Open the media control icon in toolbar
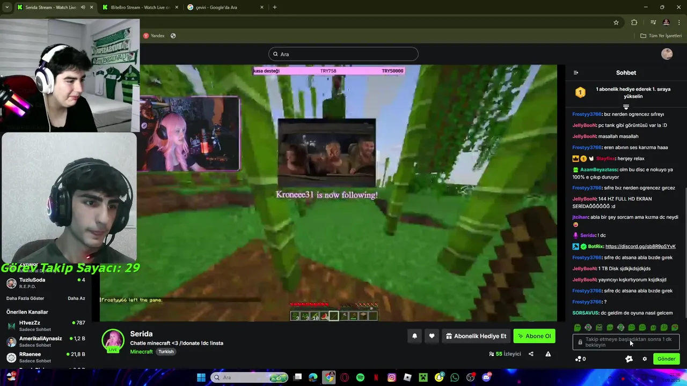687x386 pixels. tap(653, 22)
